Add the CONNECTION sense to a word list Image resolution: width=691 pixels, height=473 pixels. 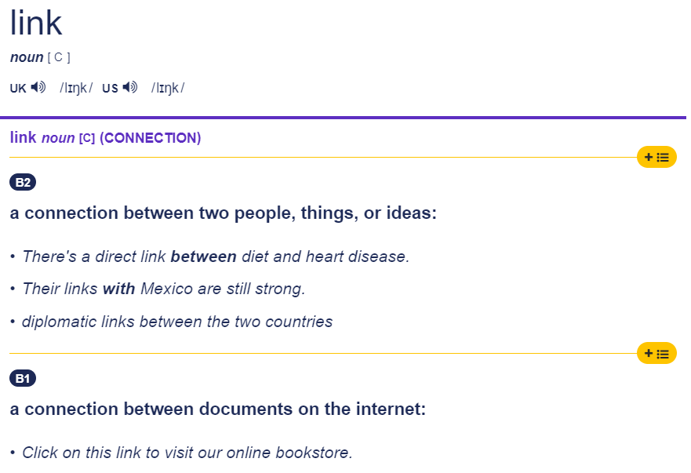pos(656,157)
